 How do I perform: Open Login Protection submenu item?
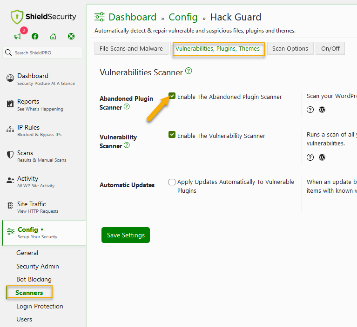pyautogui.click(x=40, y=306)
